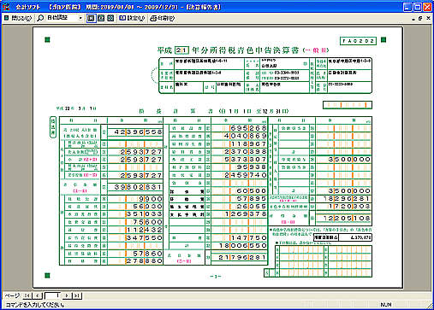Screen dimensions: 434x310
Task: Click the expense value 278880
Action: pyautogui.click(x=145, y=260)
